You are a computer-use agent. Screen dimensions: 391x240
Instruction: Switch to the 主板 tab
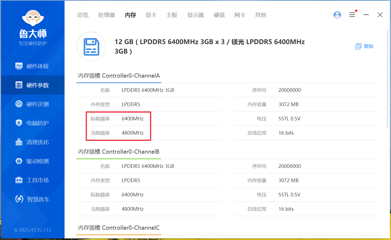[172, 15]
